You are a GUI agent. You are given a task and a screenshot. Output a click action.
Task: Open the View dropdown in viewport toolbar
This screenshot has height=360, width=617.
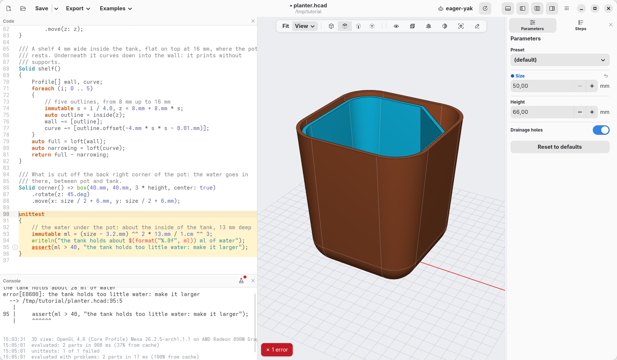(305, 26)
